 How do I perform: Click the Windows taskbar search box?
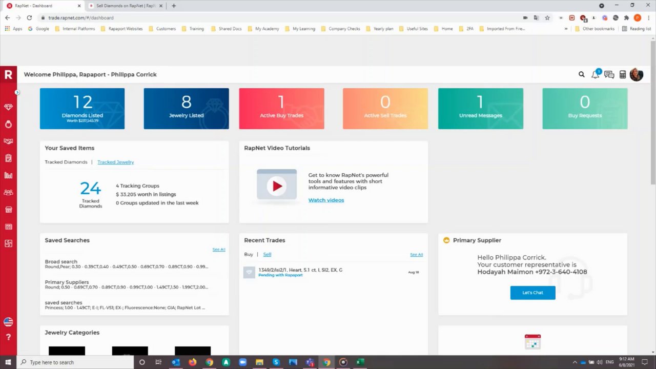click(x=75, y=362)
